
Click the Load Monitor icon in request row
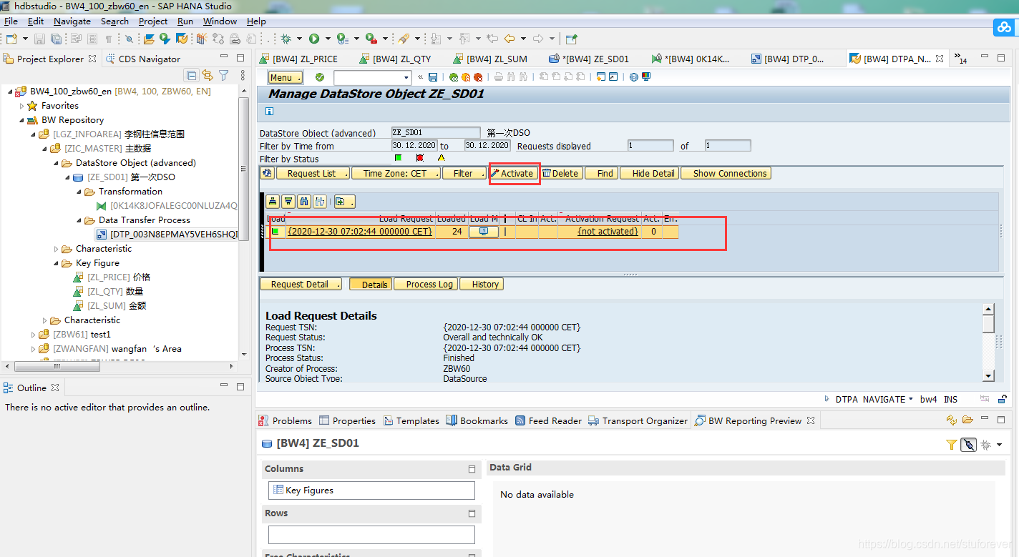point(484,232)
